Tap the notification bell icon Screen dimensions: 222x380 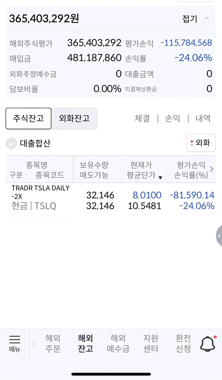[x=207, y=344]
